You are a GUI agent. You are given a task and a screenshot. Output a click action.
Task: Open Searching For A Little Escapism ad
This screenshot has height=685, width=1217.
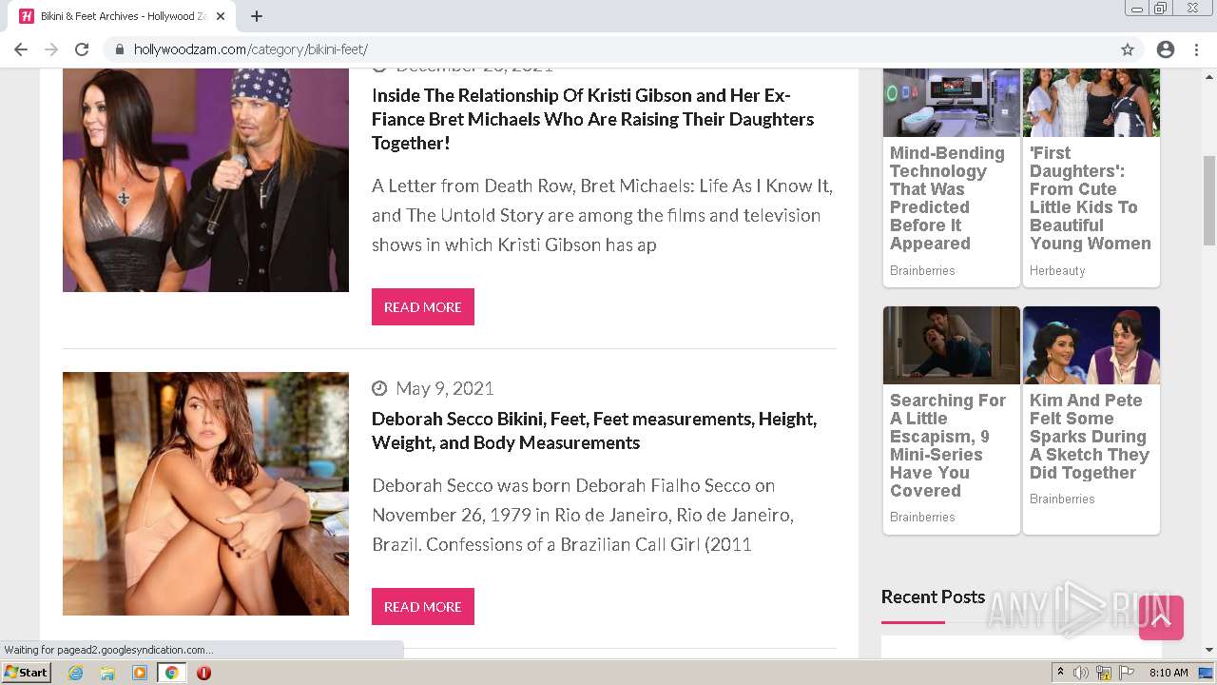[x=947, y=445]
